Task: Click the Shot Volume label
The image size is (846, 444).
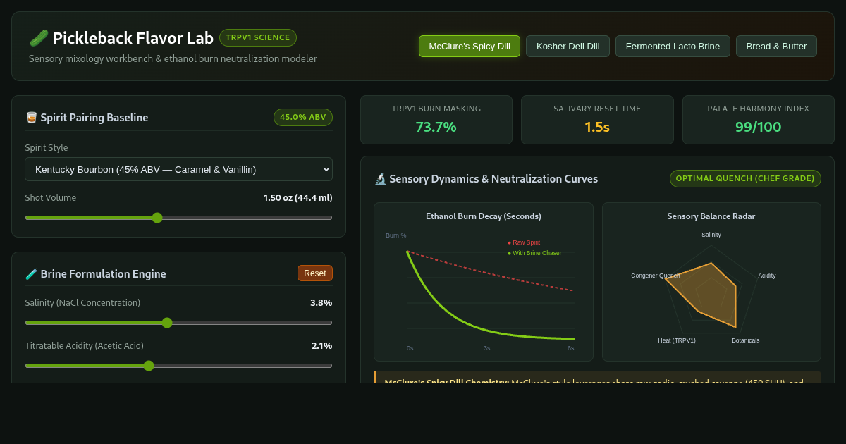Action: [51, 198]
